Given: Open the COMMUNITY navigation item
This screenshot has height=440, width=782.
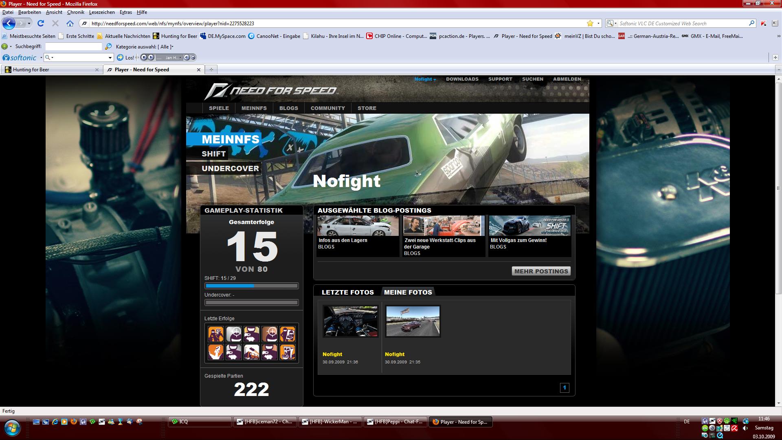Looking at the screenshot, I should (327, 108).
